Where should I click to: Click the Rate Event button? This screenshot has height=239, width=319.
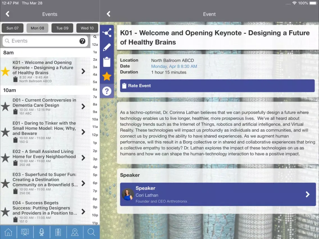[x=217, y=86]
